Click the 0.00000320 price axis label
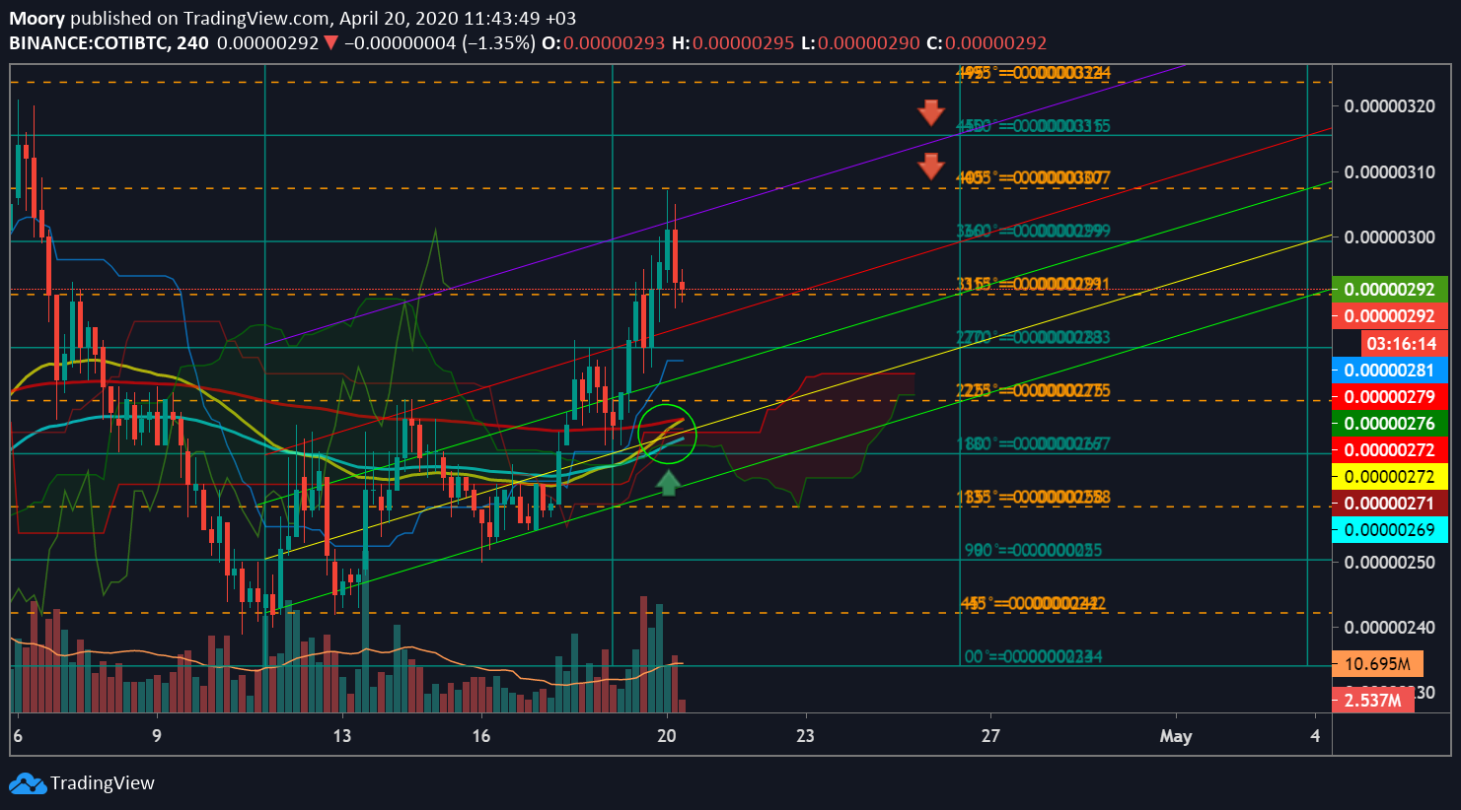This screenshot has width=1461, height=810. (x=1390, y=106)
